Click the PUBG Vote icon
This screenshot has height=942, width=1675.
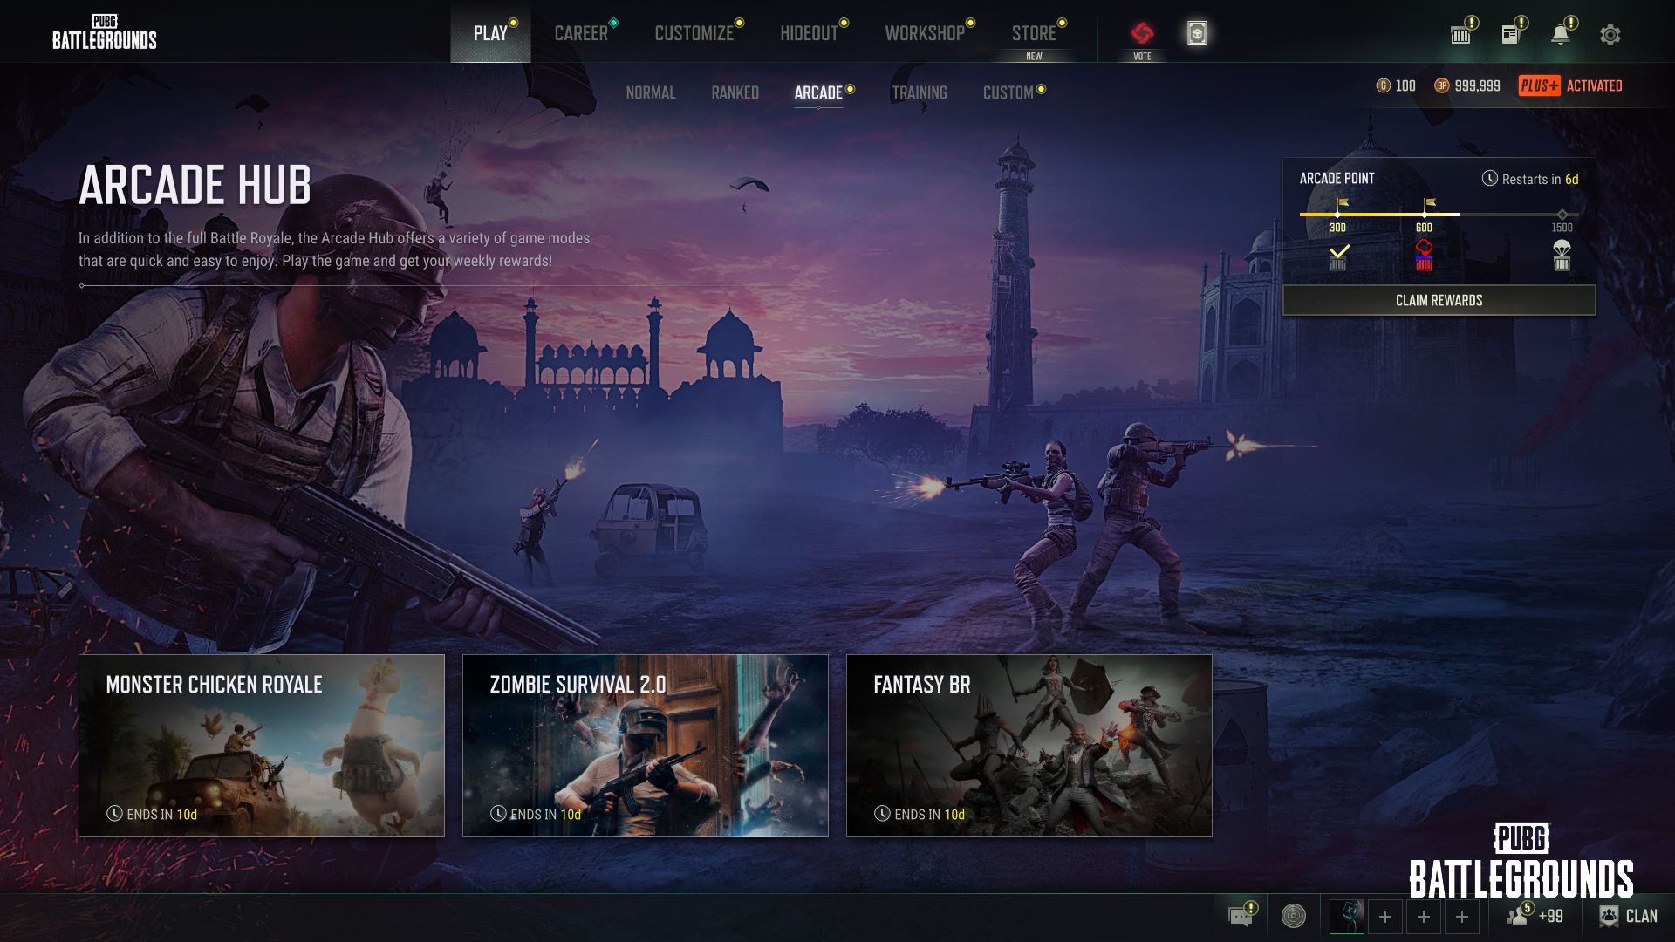point(1140,32)
